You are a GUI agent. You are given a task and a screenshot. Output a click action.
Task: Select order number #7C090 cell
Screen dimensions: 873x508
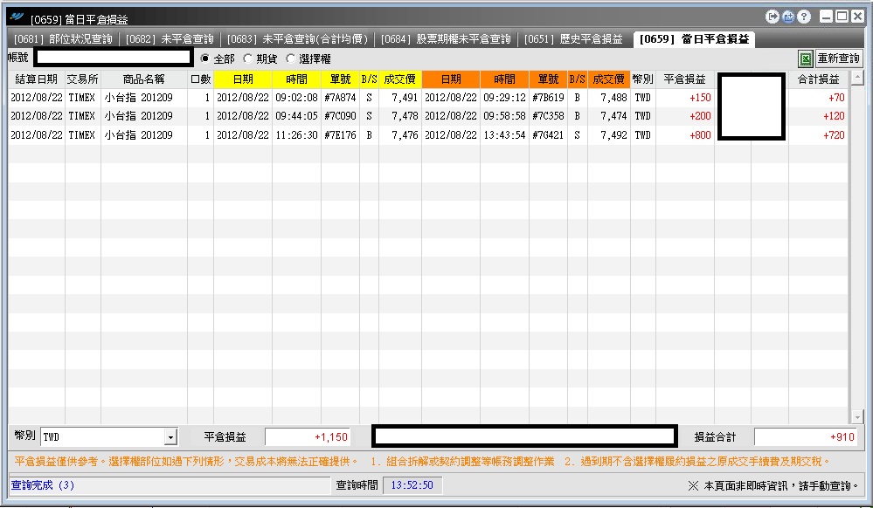click(340, 116)
